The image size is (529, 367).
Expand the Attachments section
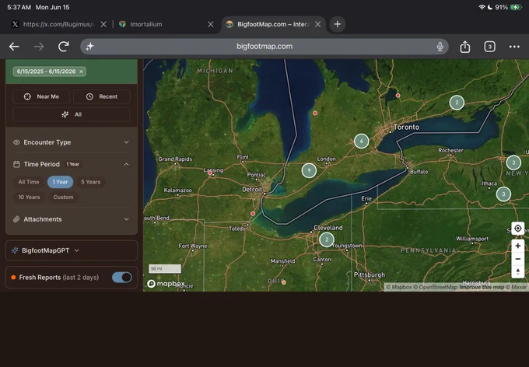72,219
